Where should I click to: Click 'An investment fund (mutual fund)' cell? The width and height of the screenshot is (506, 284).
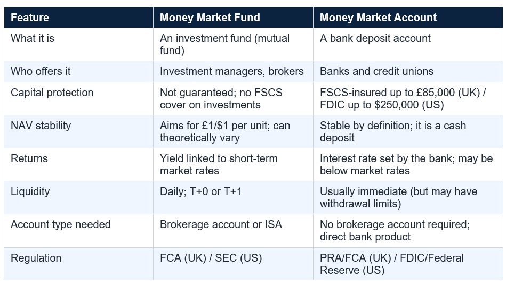click(x=233, y=44)
